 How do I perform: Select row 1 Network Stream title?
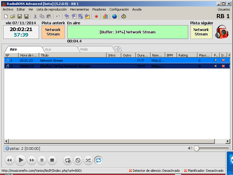pyautogui.click(x=51, y=60)
